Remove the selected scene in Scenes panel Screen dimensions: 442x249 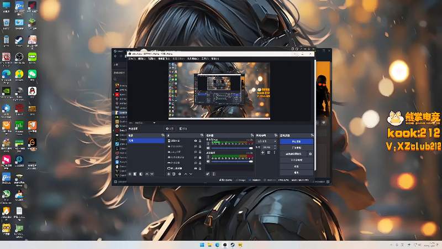coord(135,174)
